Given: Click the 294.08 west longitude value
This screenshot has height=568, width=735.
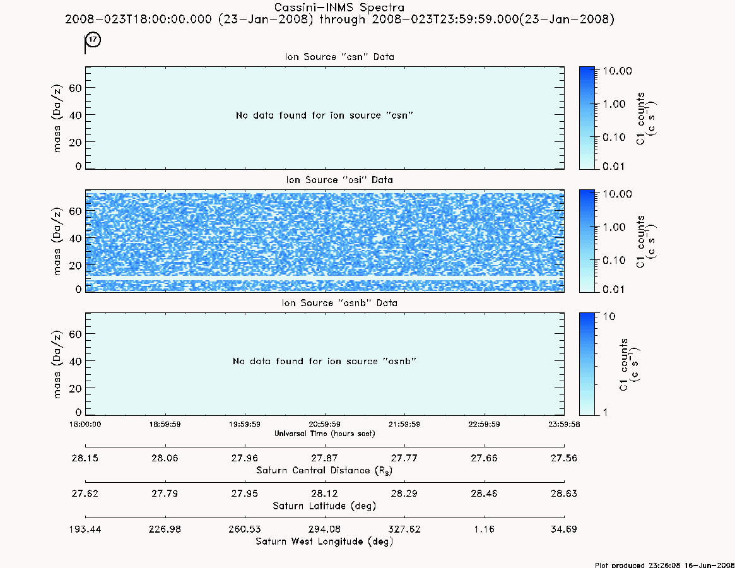Looking at the screenshot, I should point(324,530).
